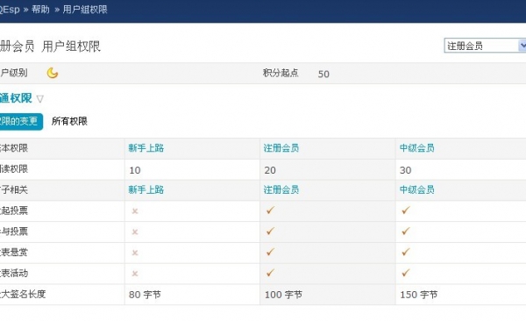Screen dimensions: 526x321
Task: Click checkmark for 注册会员 参与投票 row
Action: [270, 232]
